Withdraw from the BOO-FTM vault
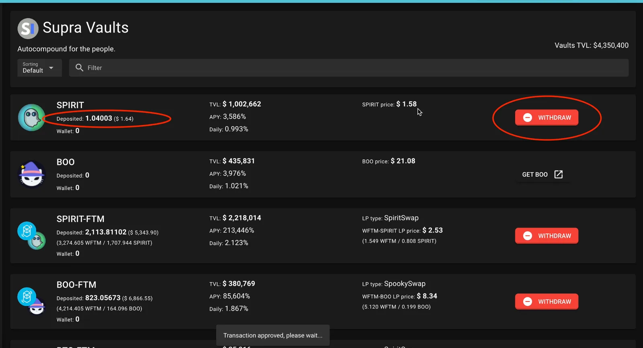This screenshot has width=643, height=348. (x=547, y=301)
